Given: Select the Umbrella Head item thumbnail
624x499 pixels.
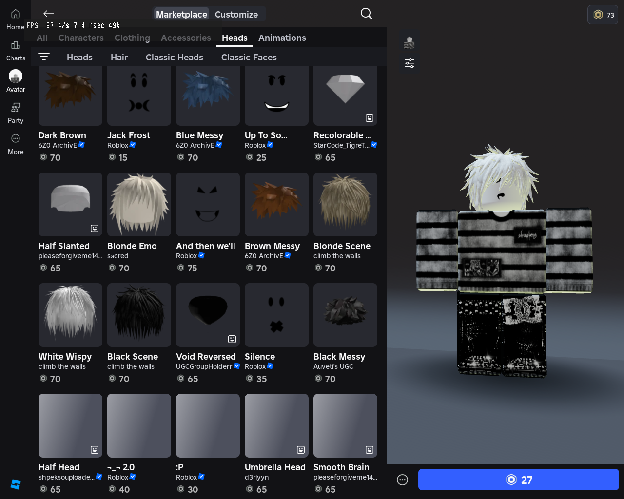Looking at the screenshot, I should [x=276, y=425].
